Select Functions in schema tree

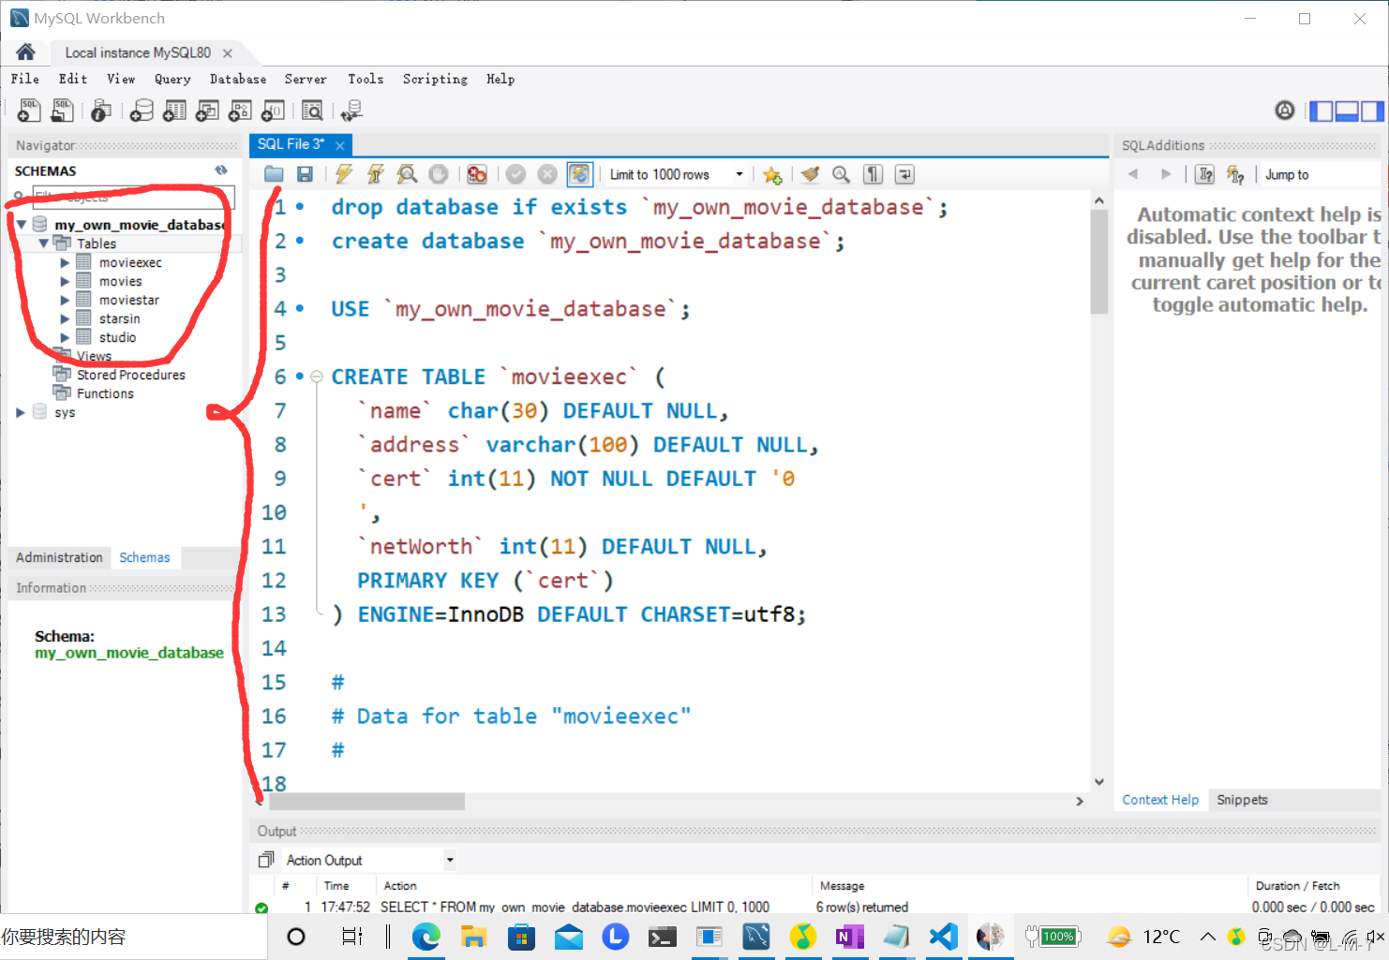coord(105,393)
